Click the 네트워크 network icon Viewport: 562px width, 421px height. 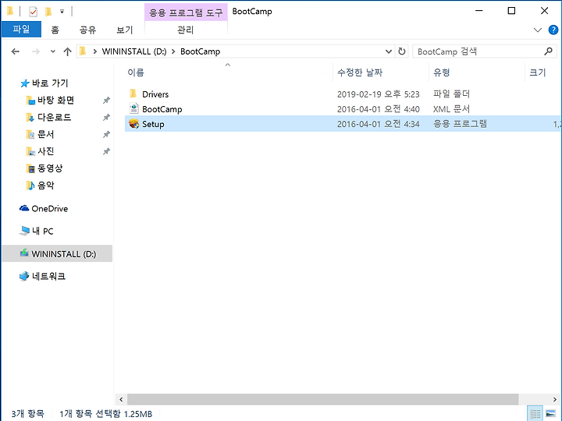24,276
